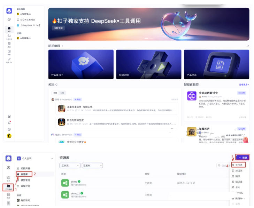
Task: Choose 工作流 from the resource creation menu
Action: click(238, 165)
